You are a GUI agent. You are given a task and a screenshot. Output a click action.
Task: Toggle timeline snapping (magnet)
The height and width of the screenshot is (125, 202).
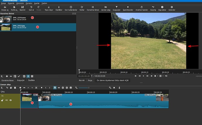(x=55, y=88)
